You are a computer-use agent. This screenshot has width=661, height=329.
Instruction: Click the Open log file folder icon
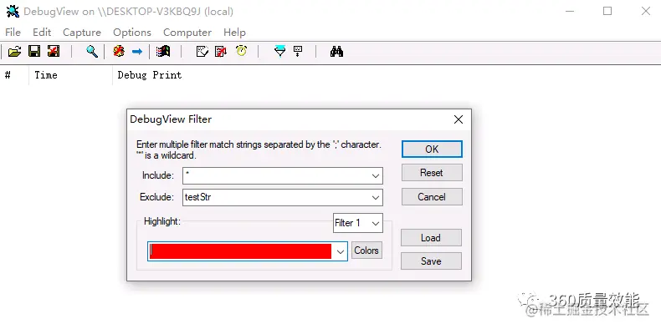[x=14, y=52]
